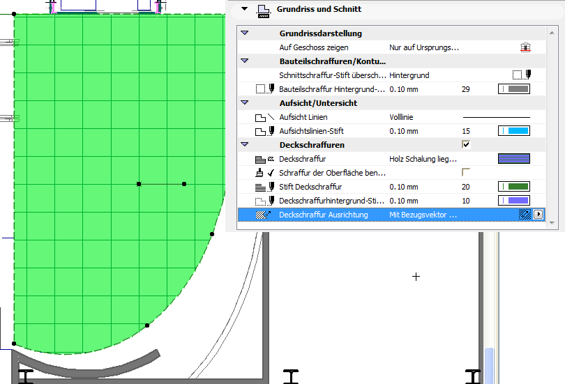Click the Volllinie line type preview
Viewport: 565px width, 384px height.
pos(496,117)
